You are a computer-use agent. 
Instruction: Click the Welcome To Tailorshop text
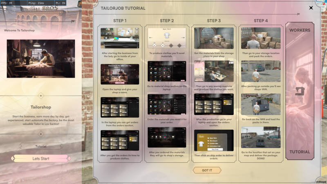(19, 30)
